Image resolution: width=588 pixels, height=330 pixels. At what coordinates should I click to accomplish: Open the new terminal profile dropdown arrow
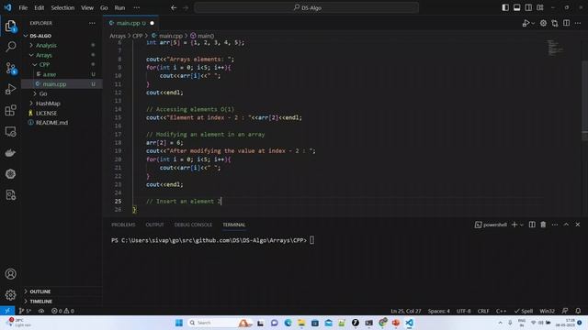(x=521, y=225)
